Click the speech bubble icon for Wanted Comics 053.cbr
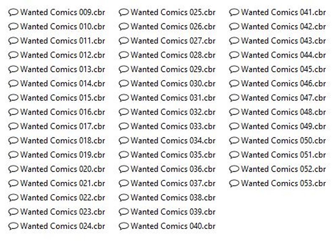Image resolution: width=336 pixels, height=243 pixels. [234, 183]
